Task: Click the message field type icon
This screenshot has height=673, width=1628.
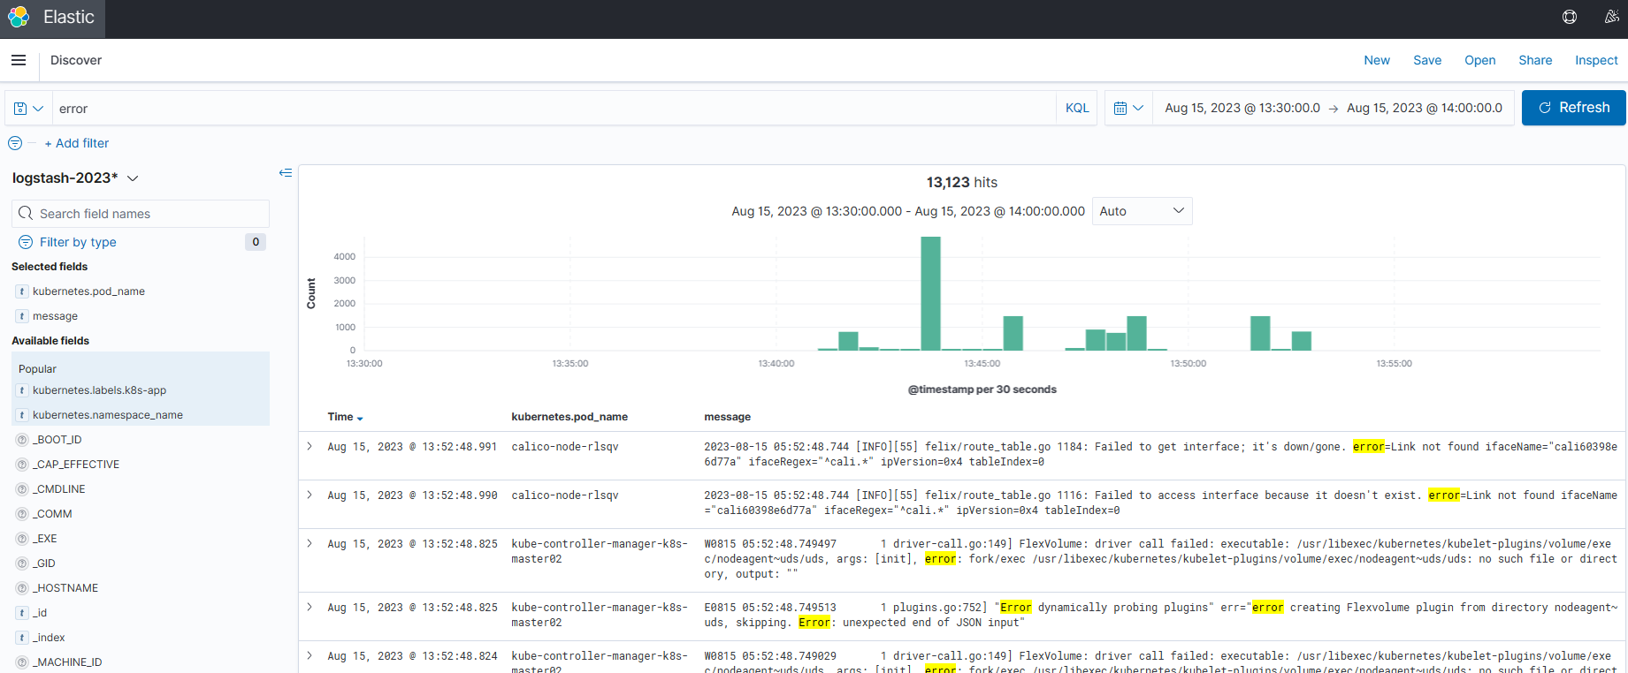Action: point(22,316)
